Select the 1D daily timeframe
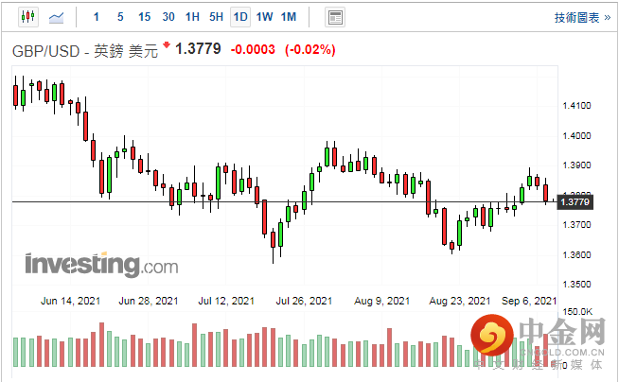The image size is (619, 382). pos(240,17)
